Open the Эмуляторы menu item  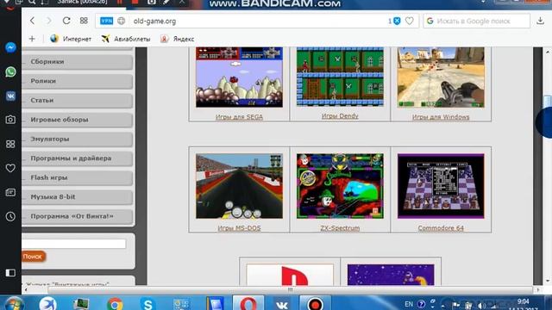point(78,139)
